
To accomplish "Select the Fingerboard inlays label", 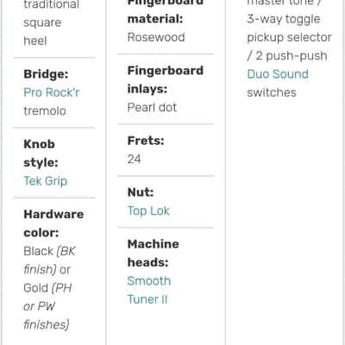I will click(x=166, y=79).
